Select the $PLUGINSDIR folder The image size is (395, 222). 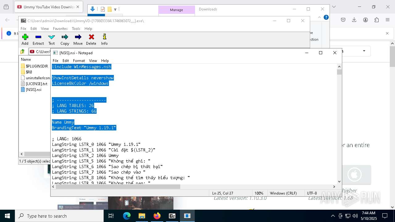[34, 66]
